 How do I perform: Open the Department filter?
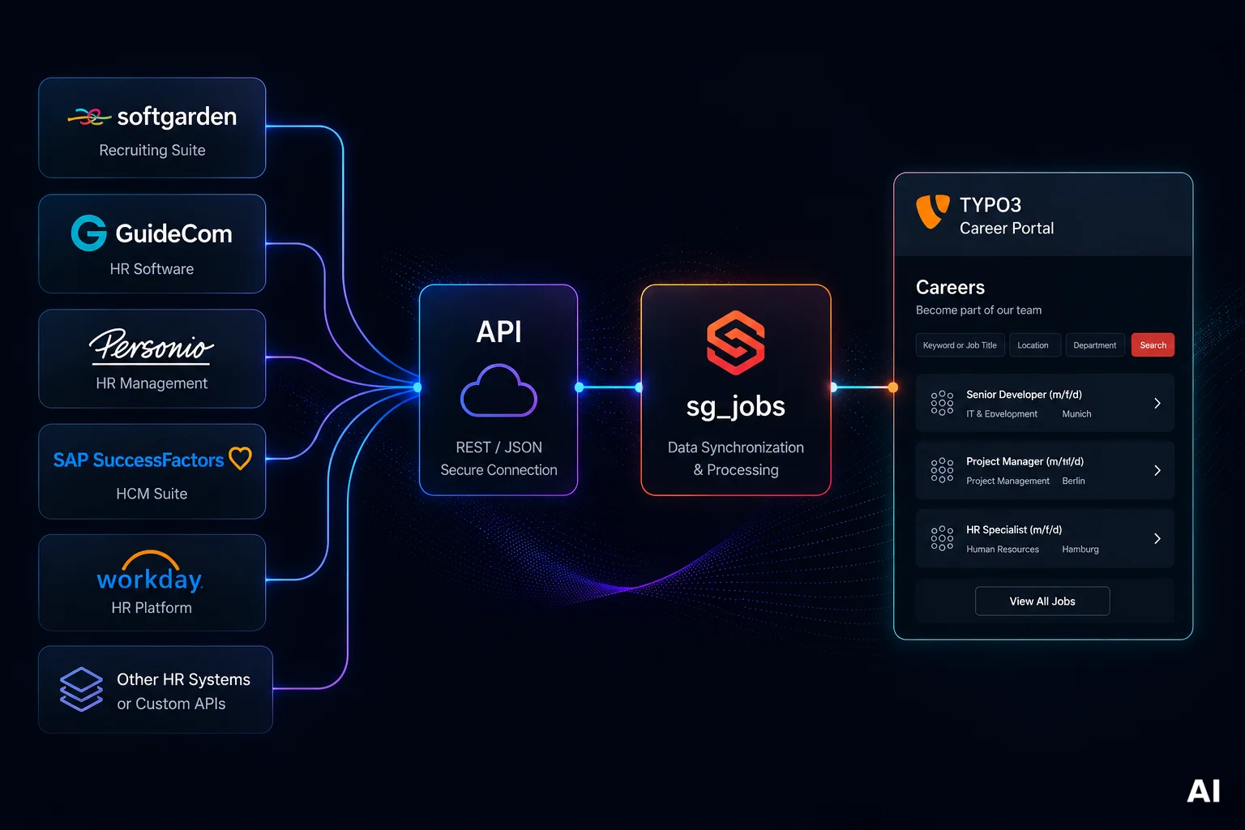[1095, 345]
